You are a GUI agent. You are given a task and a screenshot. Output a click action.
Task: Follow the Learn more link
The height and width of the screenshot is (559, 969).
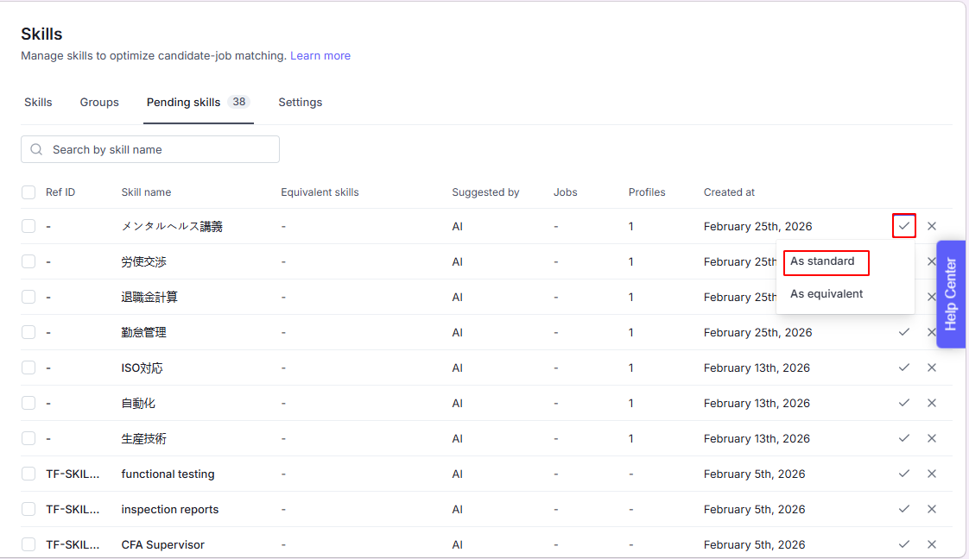point(320,56)
